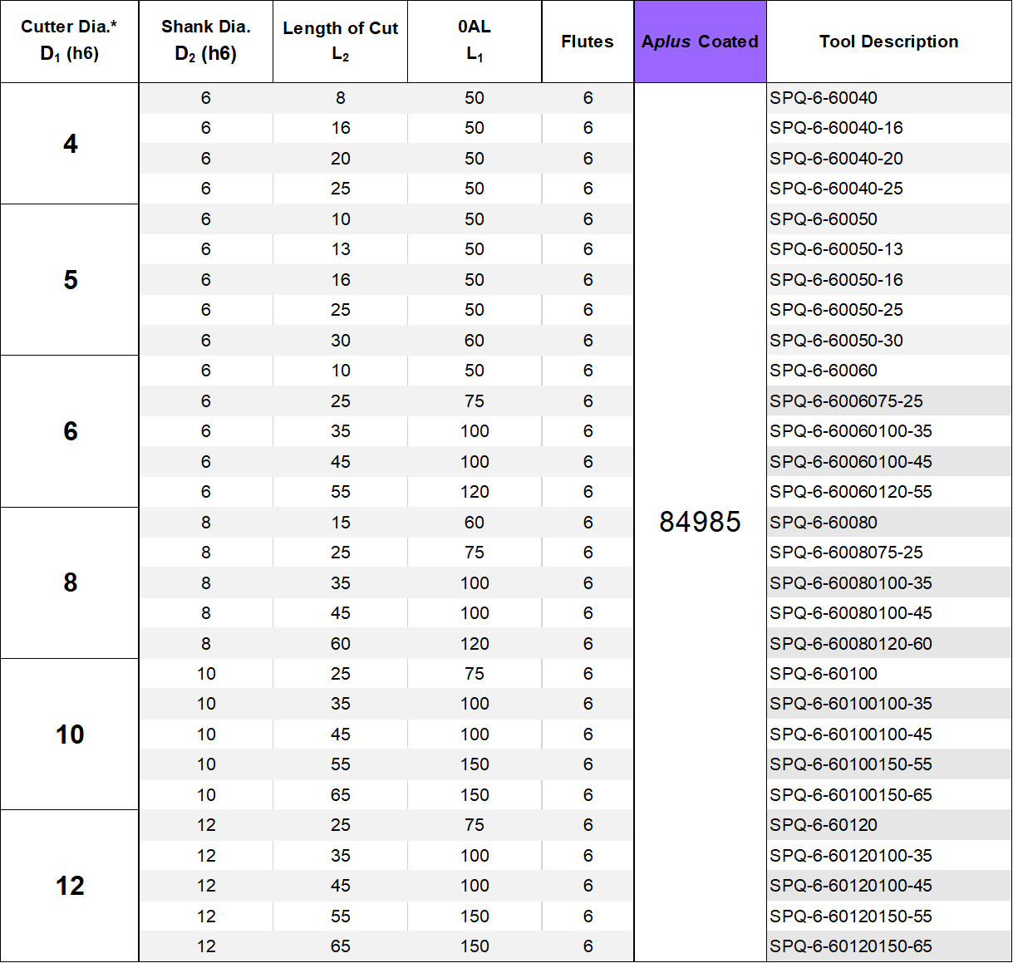Click the Length of Cut header cell
This screenshot has height=963, width=1013.
[x=340, y=41]
